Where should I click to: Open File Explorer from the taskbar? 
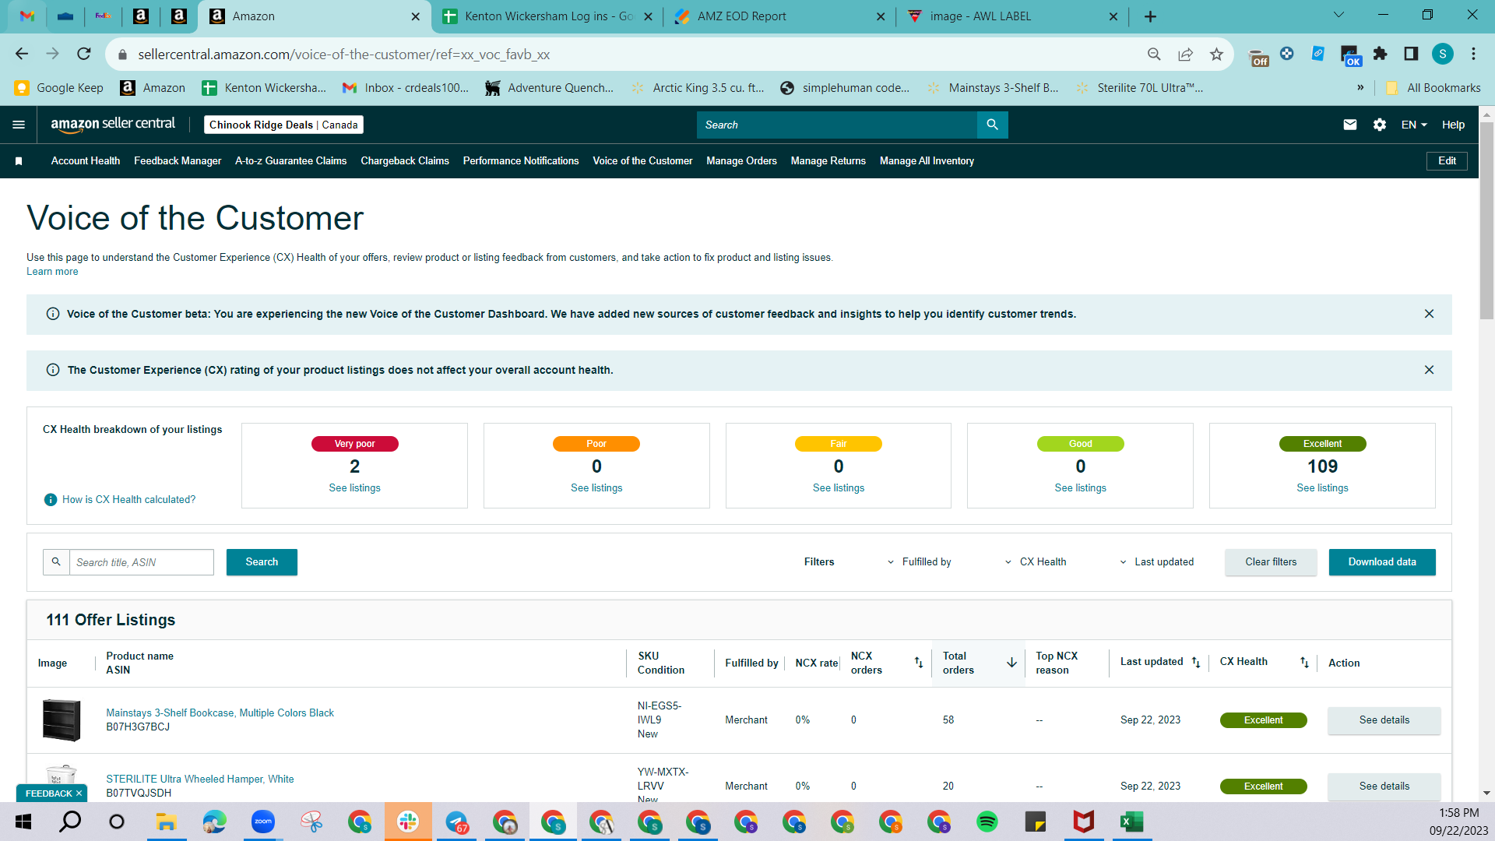167,822
